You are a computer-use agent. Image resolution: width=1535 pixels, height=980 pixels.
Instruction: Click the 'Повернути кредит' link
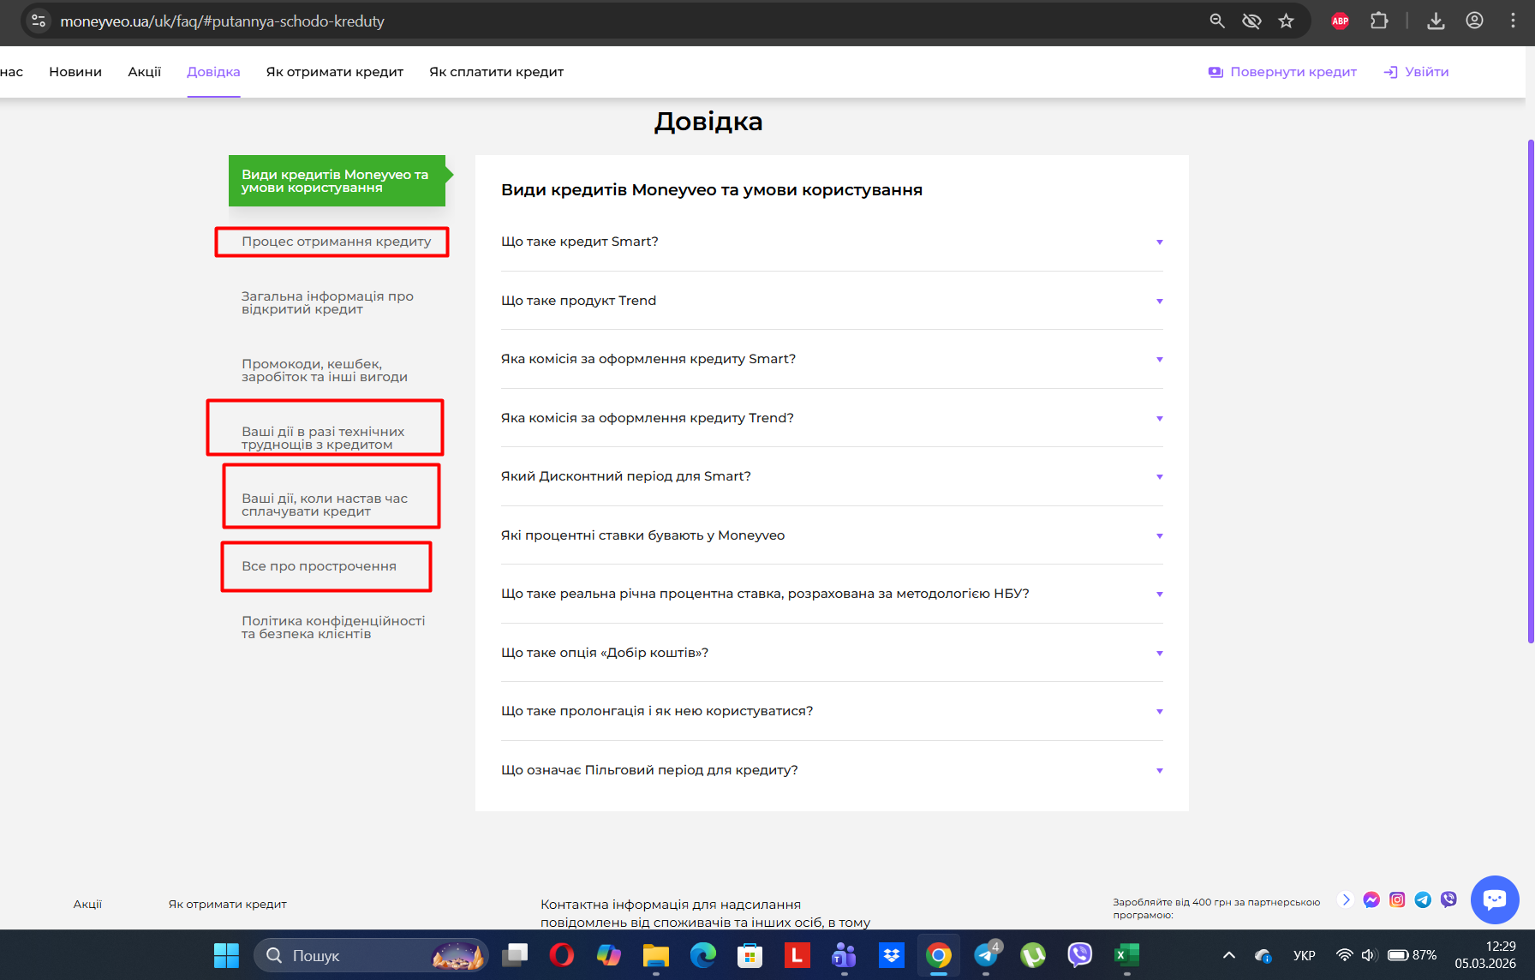[1282, 72]
